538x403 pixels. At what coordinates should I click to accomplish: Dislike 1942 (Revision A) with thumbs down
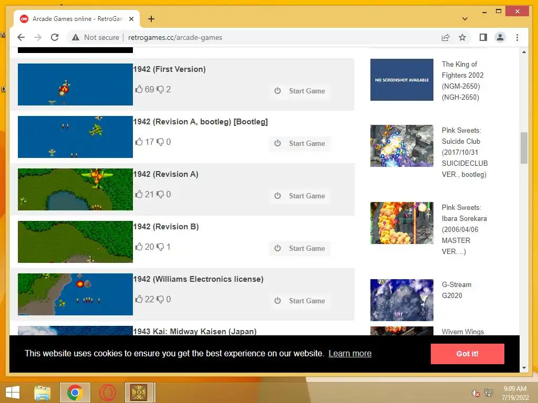pos(160,194)
